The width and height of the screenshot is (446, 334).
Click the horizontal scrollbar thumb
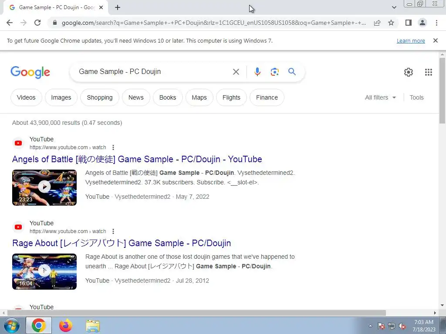(x=196, y=313)
